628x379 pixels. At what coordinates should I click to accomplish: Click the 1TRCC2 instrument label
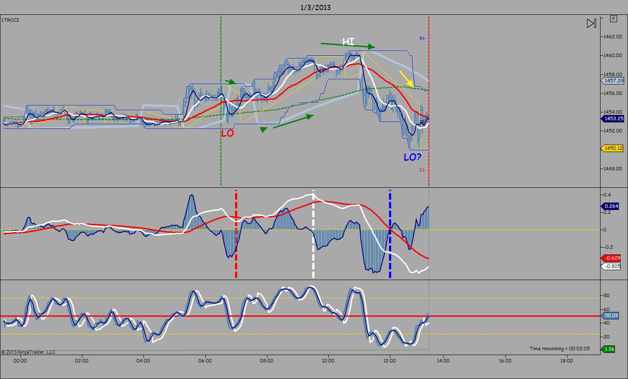click(x=10, y=20)
